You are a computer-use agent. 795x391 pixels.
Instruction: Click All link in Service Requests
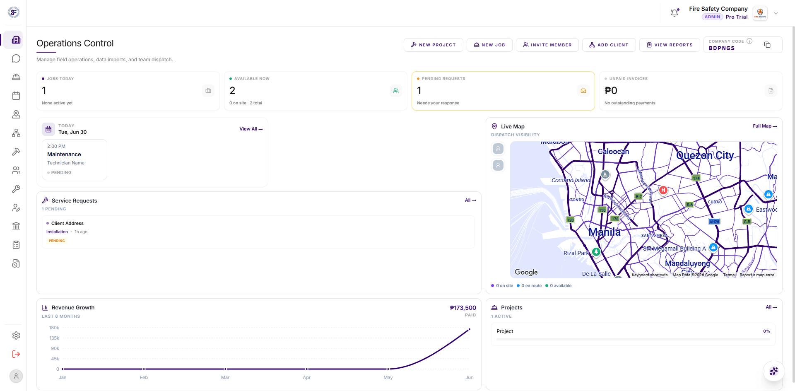coord(470,200)
